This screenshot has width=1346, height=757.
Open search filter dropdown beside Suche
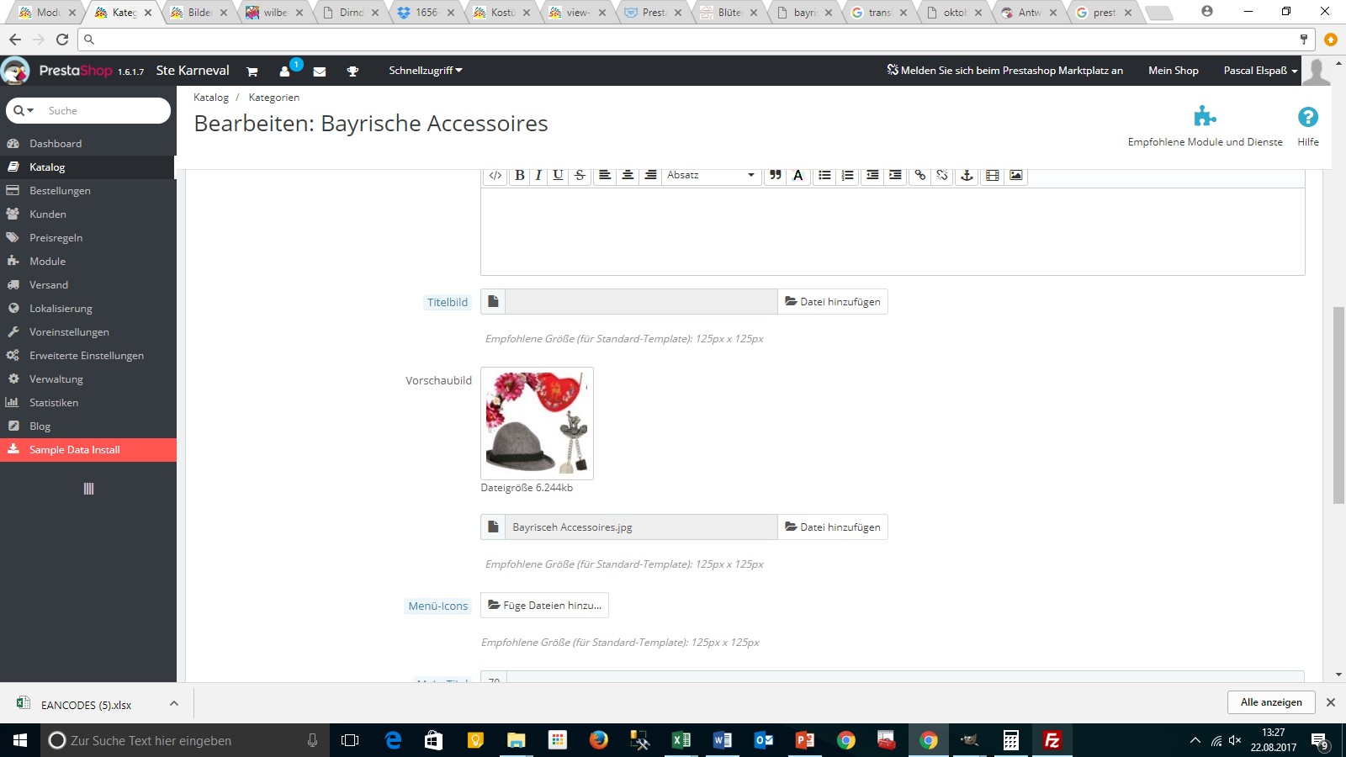(24, 110)
